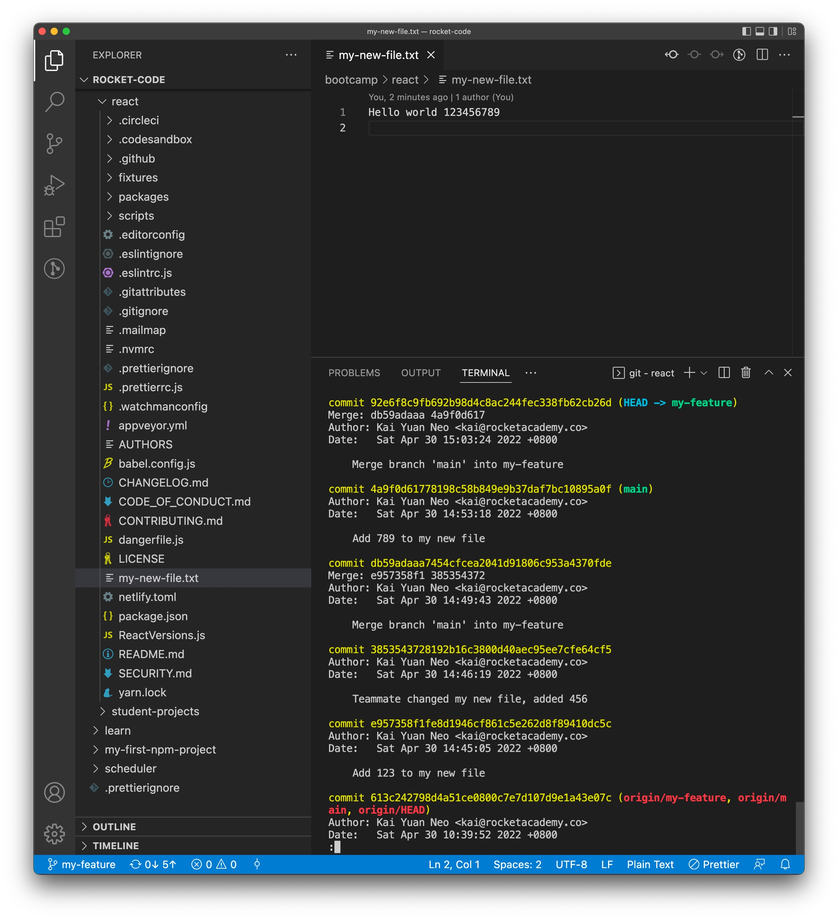The image size is (838, 919).
Task: Toggle primary sidebar layout icon in title bar
Action: point(746,31)
